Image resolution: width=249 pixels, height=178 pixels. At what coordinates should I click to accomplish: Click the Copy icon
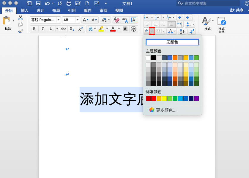[x=21, y=24]
